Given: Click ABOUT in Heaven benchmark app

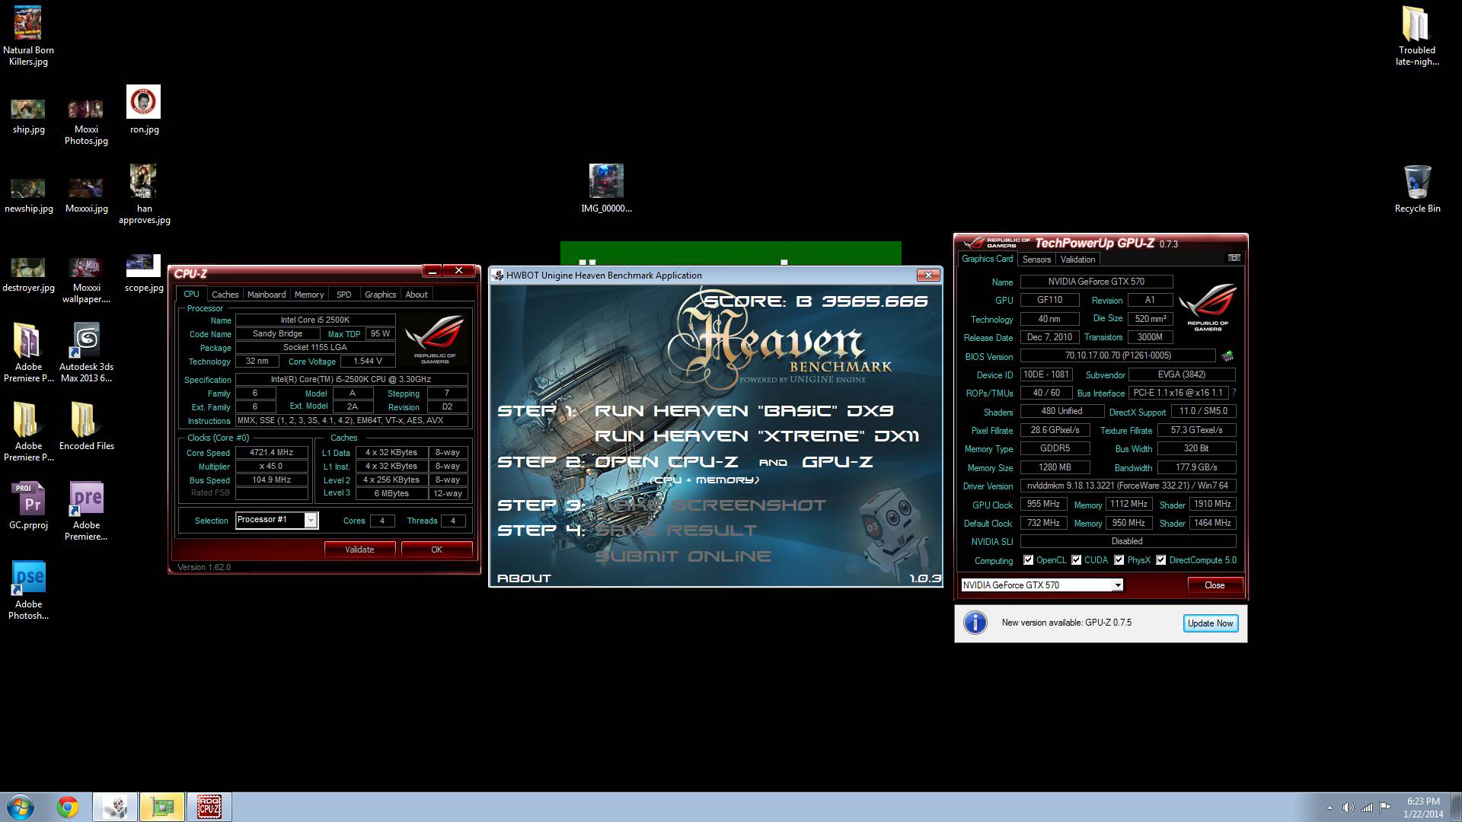Looking at the screenshot, I should tap(524, 578).
